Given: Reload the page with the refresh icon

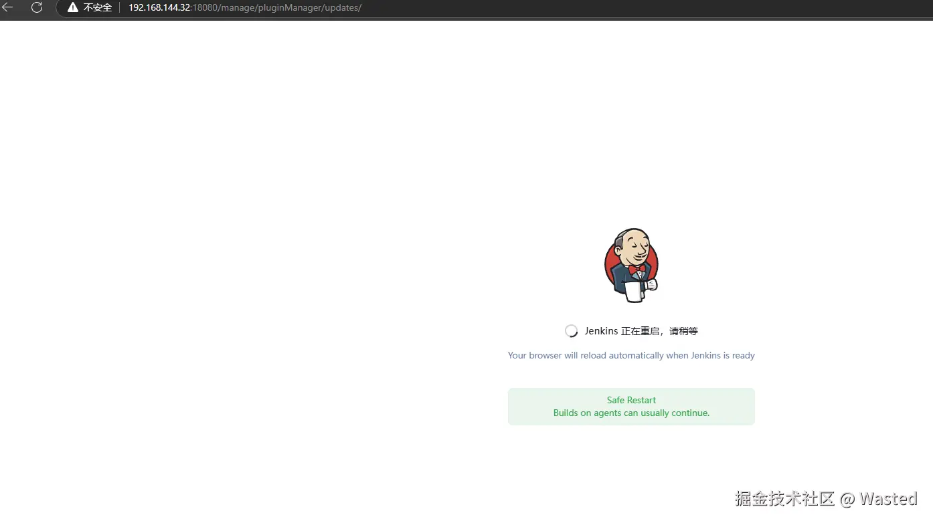Looking at the screenshot, I should [37, 7].
